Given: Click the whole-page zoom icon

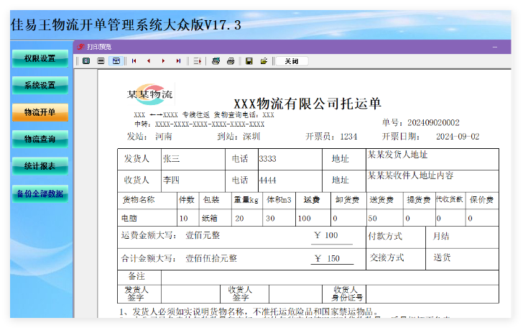Looking at the screenshot, I should pos(86,61).
